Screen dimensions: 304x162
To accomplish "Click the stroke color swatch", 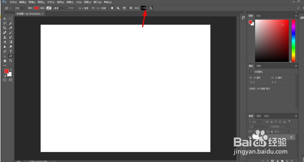I will coord(49,8).
